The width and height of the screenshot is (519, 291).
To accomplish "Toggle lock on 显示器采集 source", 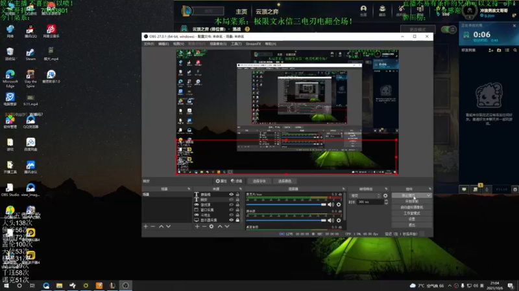I will [x=237, y=220].
